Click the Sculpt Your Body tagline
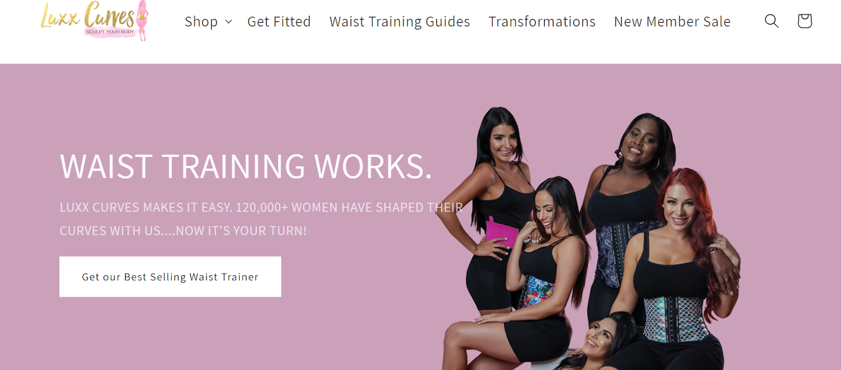This screenshot has height=370, width=841. 110,31
